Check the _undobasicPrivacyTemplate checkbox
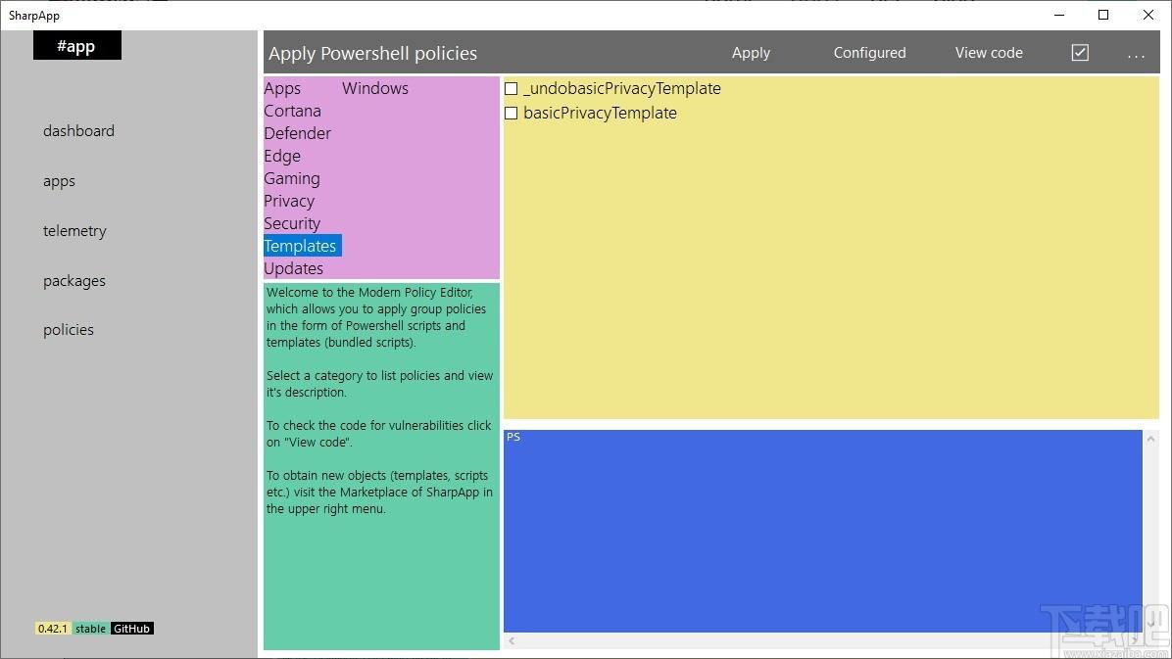This screenshot has width=1172, height=659. tap(512, 89)
